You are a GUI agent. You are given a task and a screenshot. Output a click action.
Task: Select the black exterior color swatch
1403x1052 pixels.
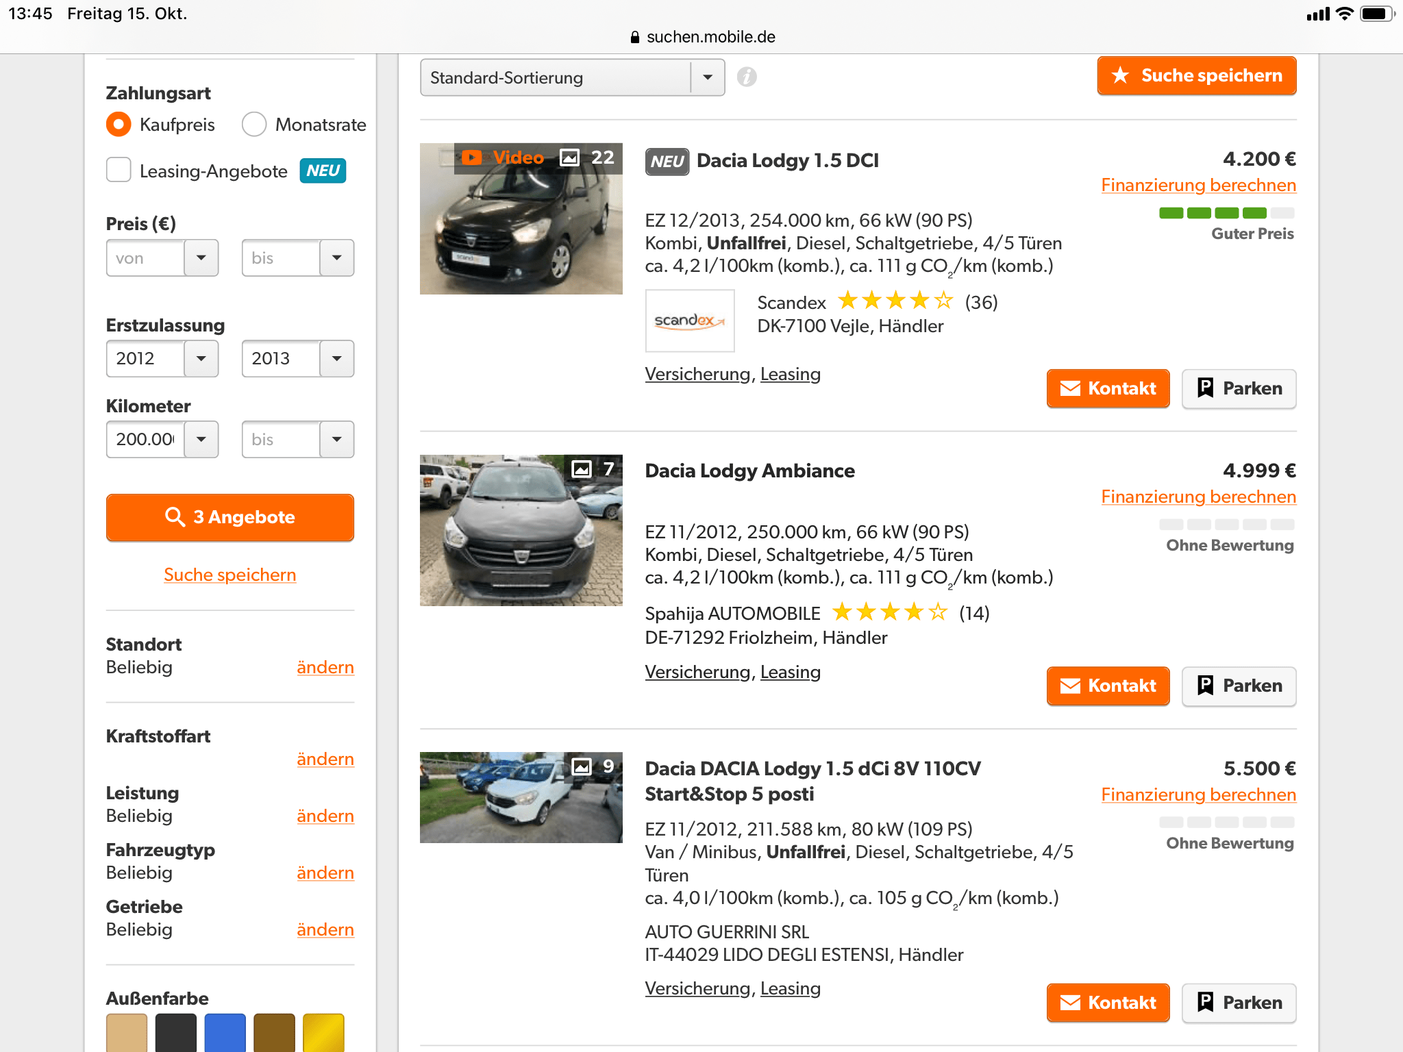[176, 1033]
